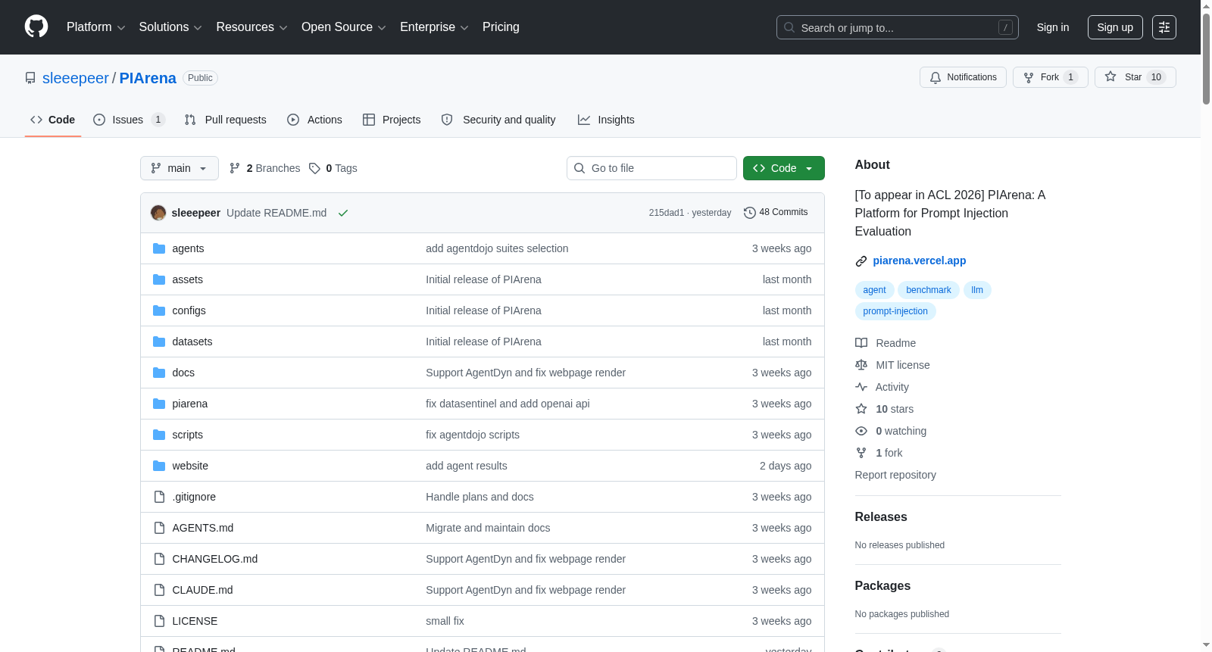This screenshot has height=652, width=1212.
Task: Expand the Open Source menu
Action: point(344,27)
